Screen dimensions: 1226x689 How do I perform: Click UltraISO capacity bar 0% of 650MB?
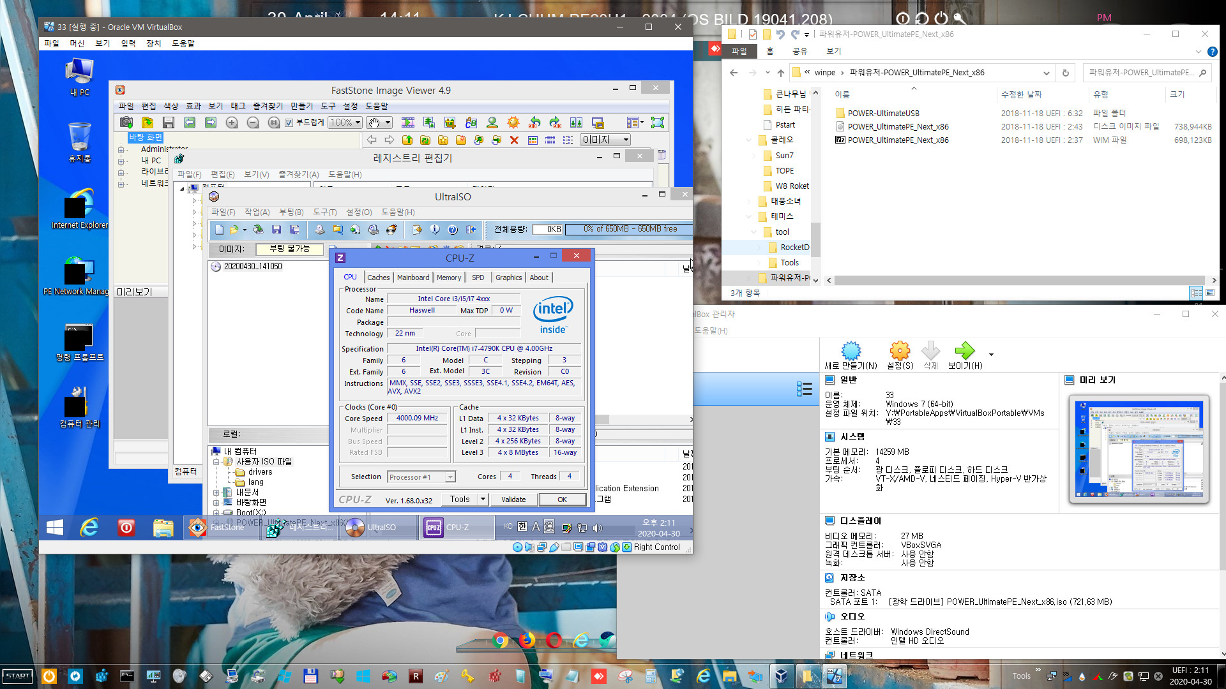coord(630,229)
